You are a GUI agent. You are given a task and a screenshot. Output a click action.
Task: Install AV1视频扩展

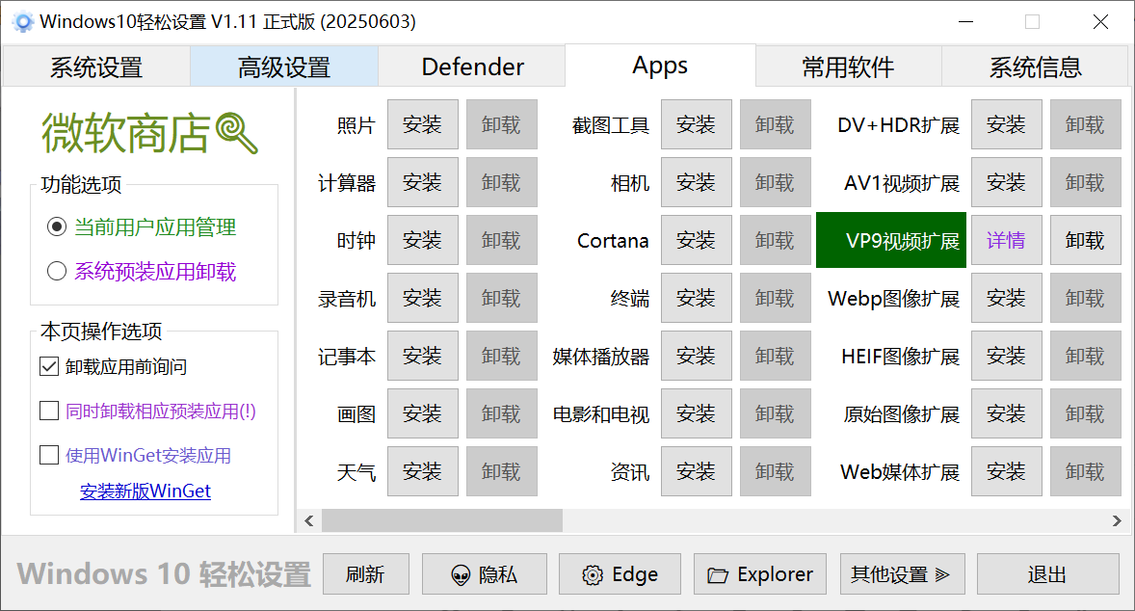(1006, 182)
